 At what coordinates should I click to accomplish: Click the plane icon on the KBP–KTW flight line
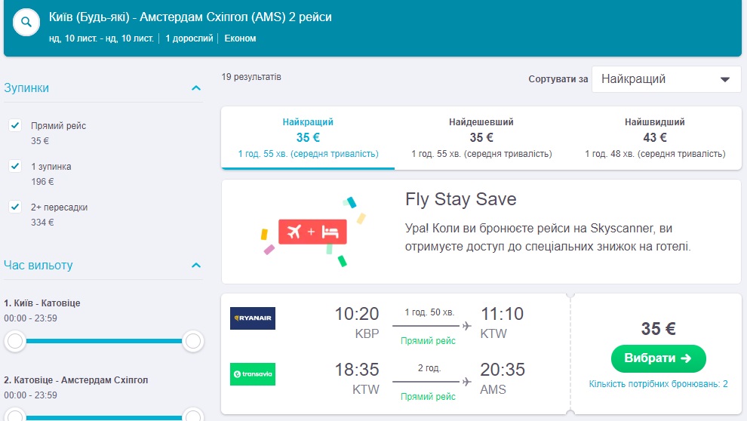tap(466, 326)
